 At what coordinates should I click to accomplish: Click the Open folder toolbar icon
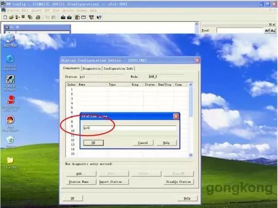[x=10, y=17]
